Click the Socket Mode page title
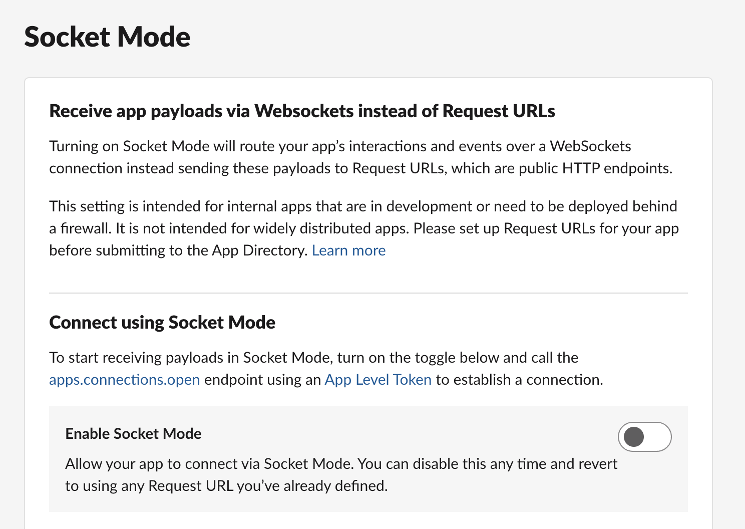Viewport: 745px width, 529px height. [107, 37]
